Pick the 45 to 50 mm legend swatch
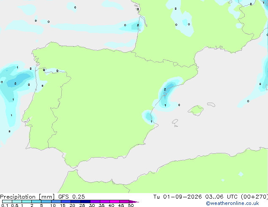The width and height of the screenshot is (268, 207). pyautogui.click(x=124, y=202)
